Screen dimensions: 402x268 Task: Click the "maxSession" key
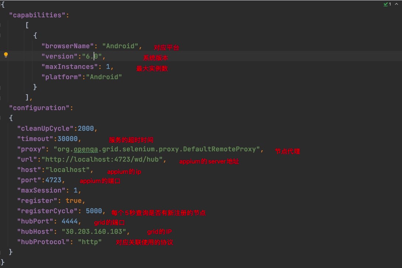41,190
